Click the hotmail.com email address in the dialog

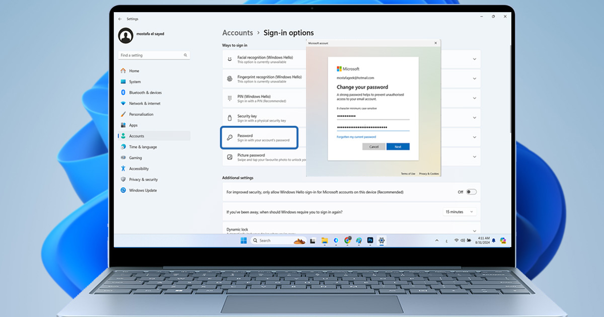coord(355,78)
